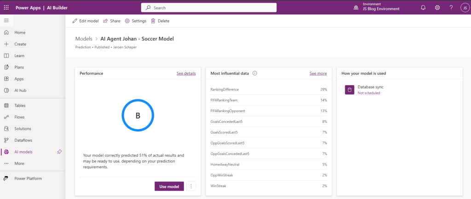The width and height of the screenshot is (471, 199).
Task: Click the AI hub icon
Action: pyautogui.click(x=6, y=91)
